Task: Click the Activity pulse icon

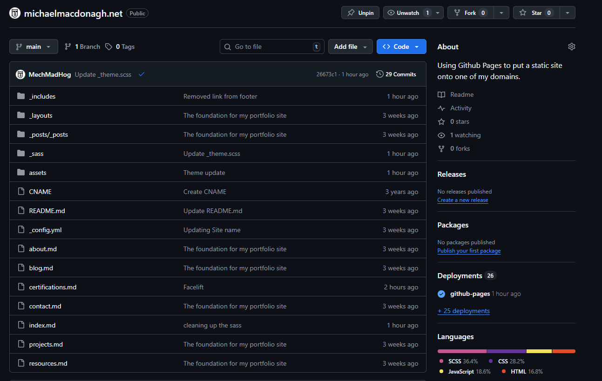Action: coord(441,108)
